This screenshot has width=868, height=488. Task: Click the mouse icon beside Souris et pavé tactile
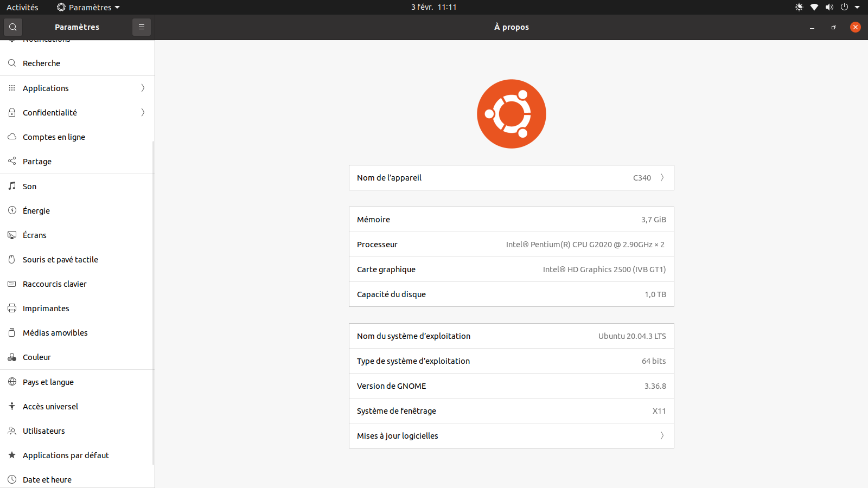pyautogui.click(x=12, y=259)
